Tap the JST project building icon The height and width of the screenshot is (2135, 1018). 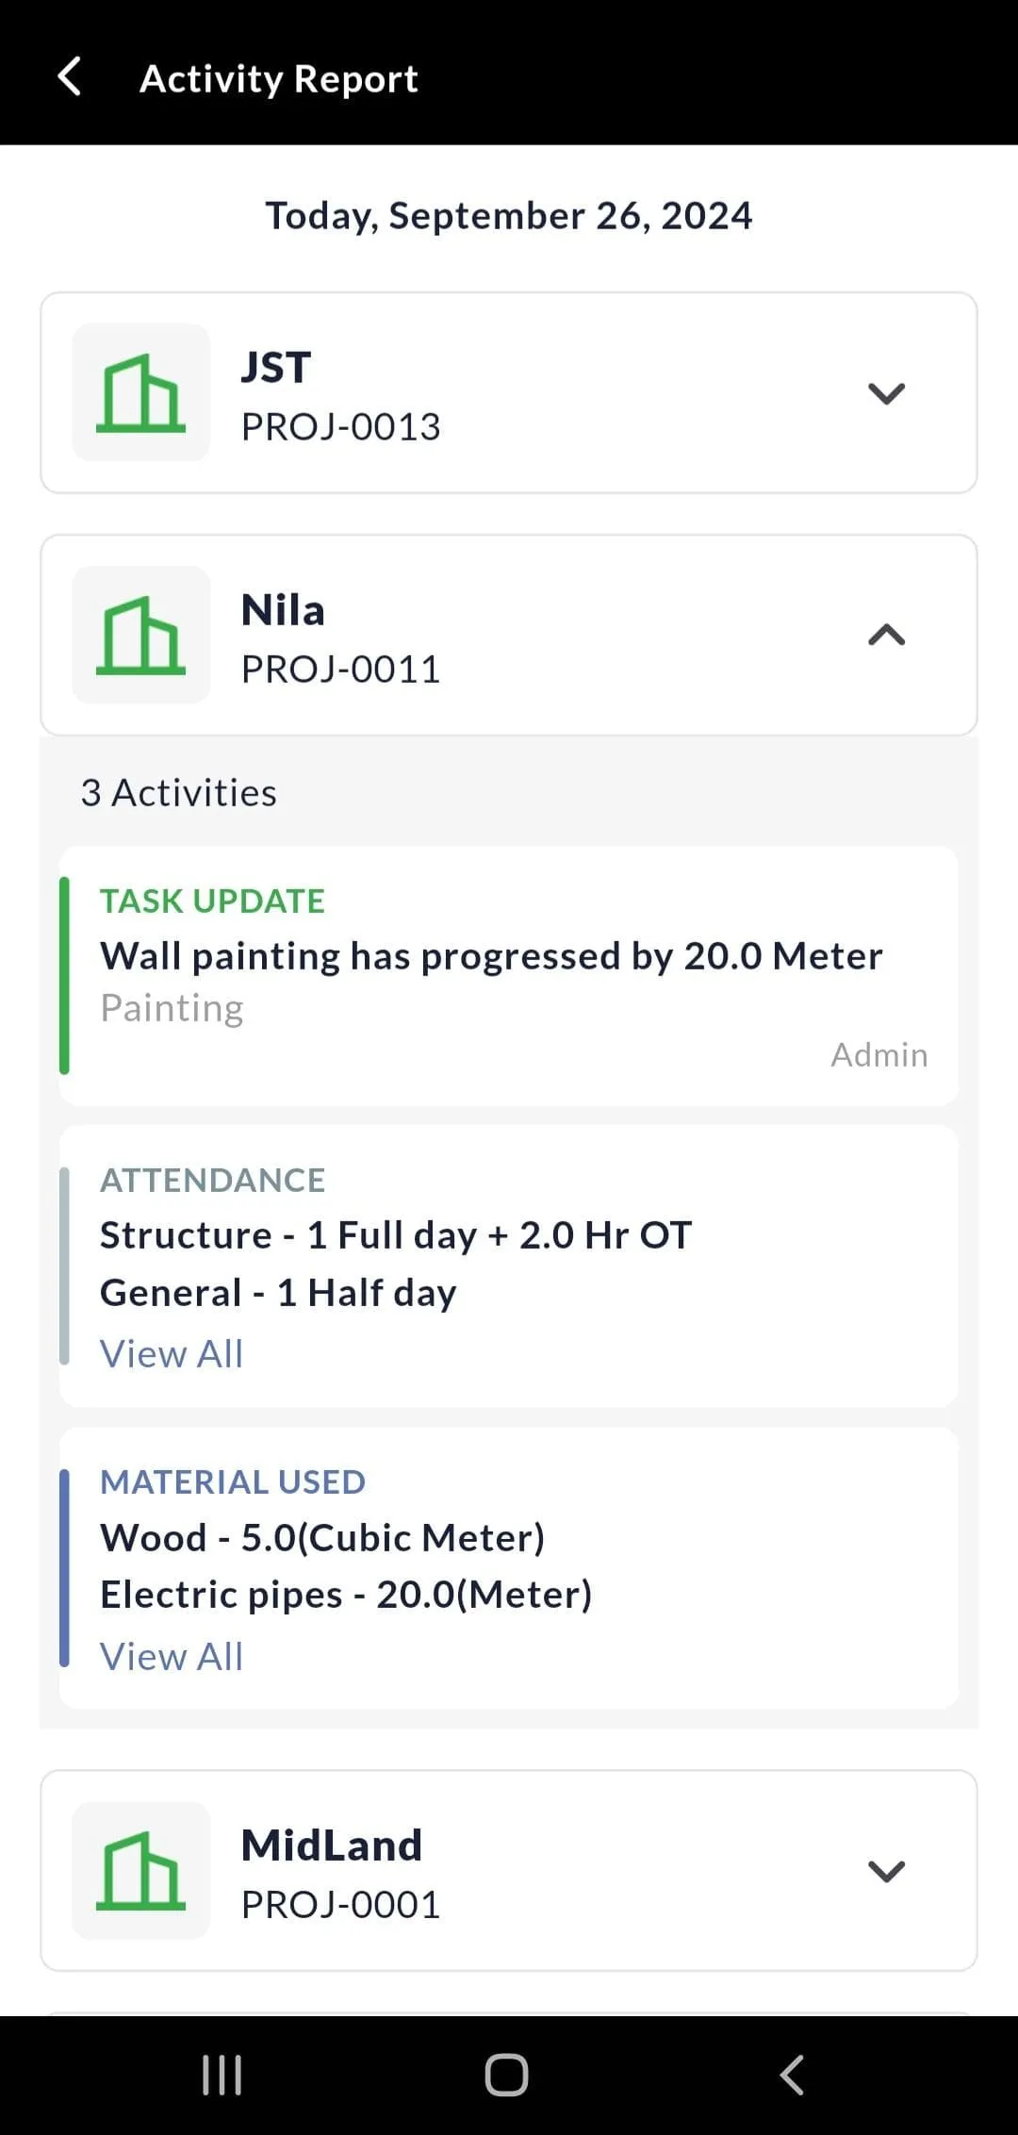tap(141, 392)
